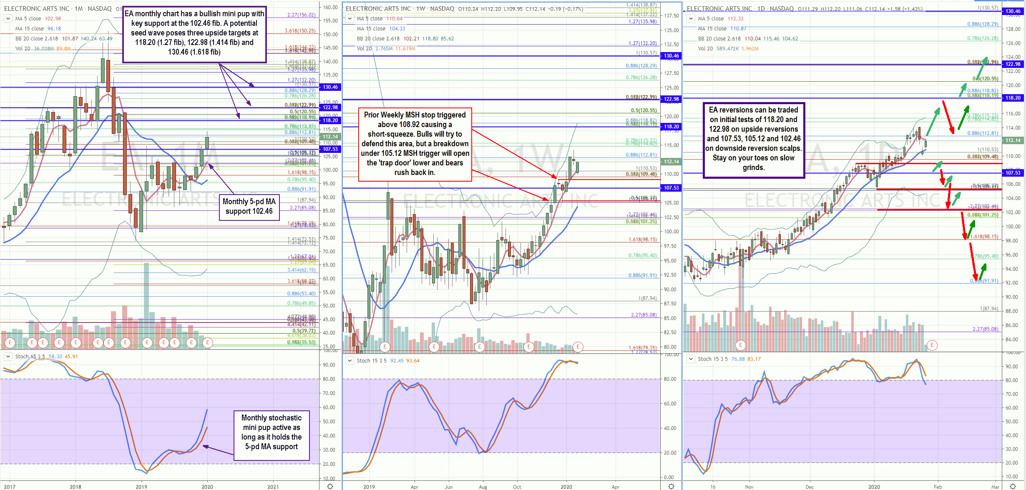Click 112.14 current price label on weekly chart
Screen dimensions: 1026x490
(x=671, y=162)
